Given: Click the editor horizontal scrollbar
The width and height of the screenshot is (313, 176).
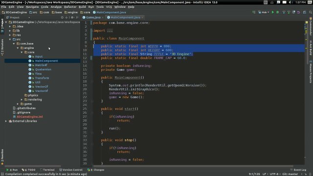Looking at the screenshot, I should coord(193,166).
